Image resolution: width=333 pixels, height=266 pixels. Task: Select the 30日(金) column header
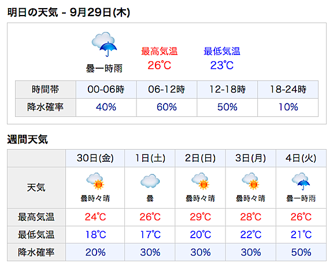point(95,158)
